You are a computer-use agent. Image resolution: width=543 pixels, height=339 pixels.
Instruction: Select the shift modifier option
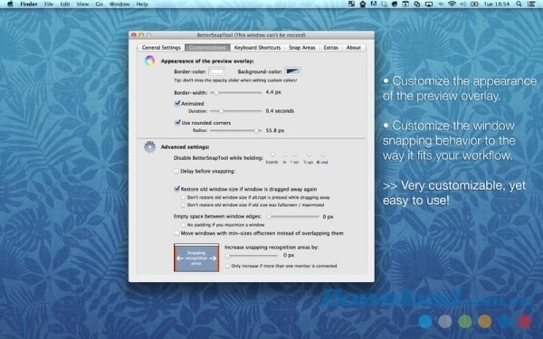pyautogui.click(x=272, y=155)
